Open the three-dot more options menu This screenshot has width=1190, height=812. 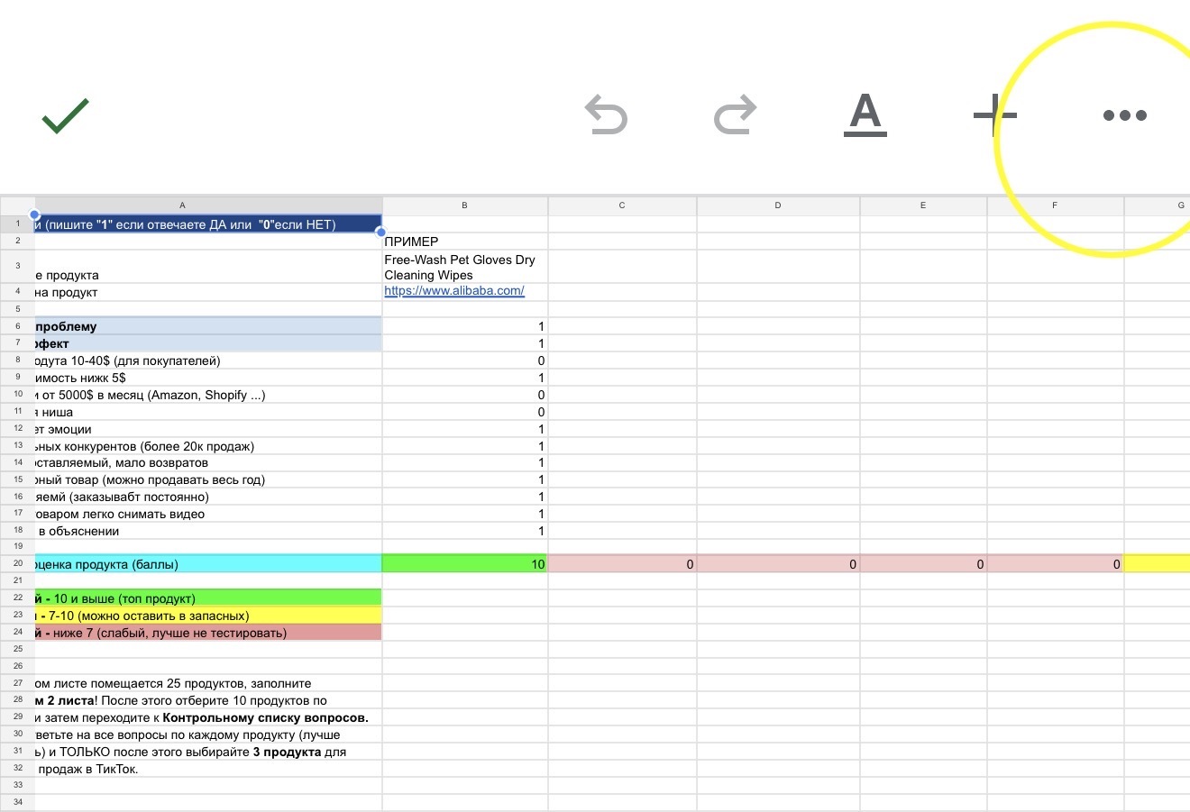pos(1124,115)
